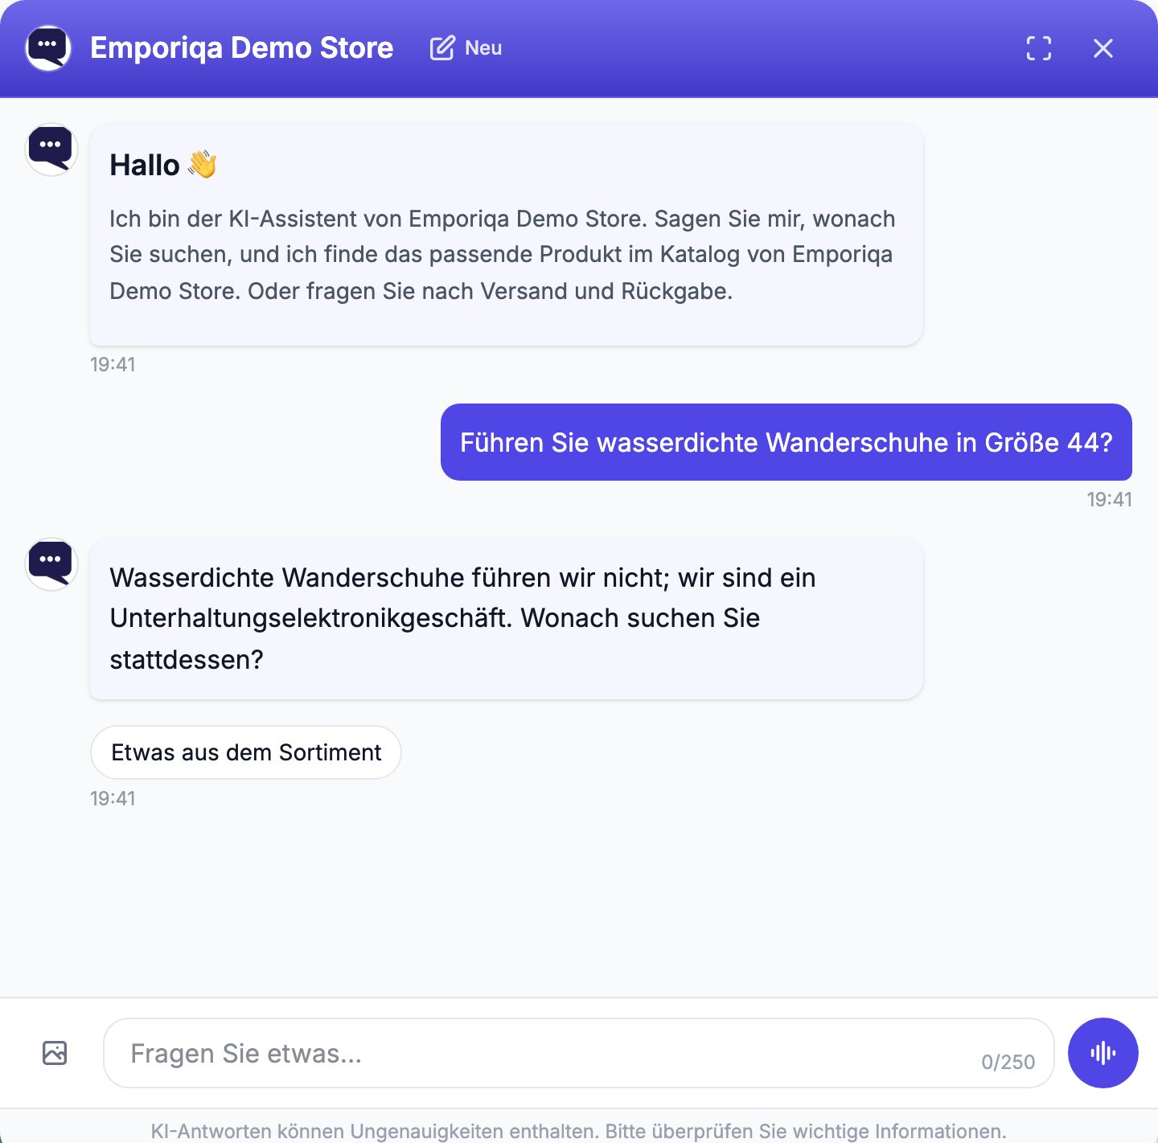Click the 'Ich bin der KI-Assistent' welcome text
Viewport: 1158px width, 1143px height.
point(503,255)
